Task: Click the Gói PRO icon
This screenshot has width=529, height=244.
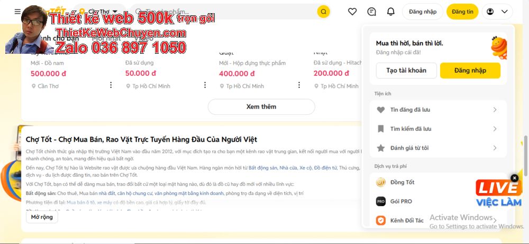Action: (381, 201)
